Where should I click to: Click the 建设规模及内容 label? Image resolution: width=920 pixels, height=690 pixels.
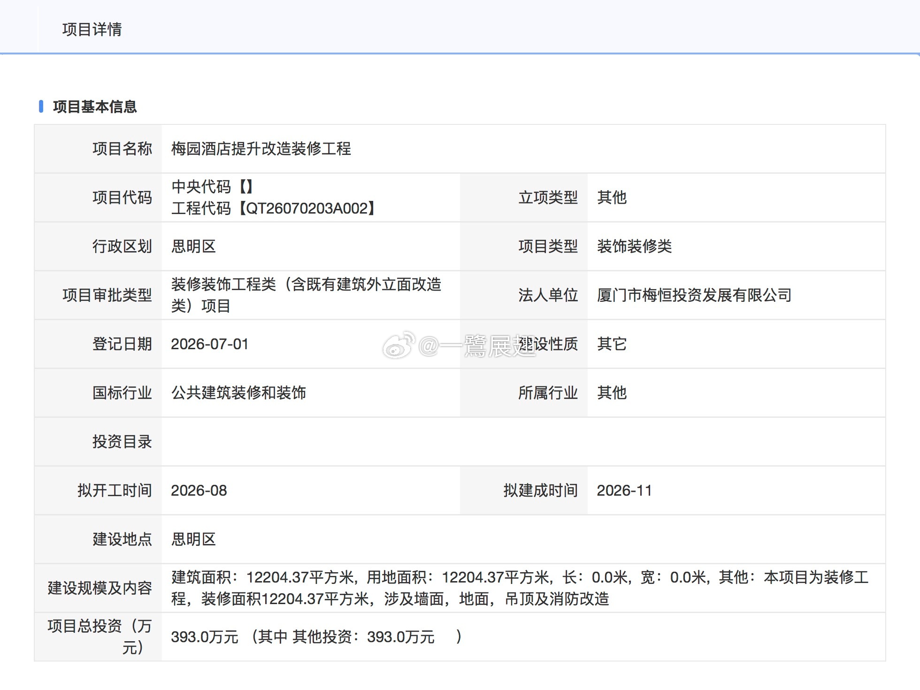(x=100, y=588)
